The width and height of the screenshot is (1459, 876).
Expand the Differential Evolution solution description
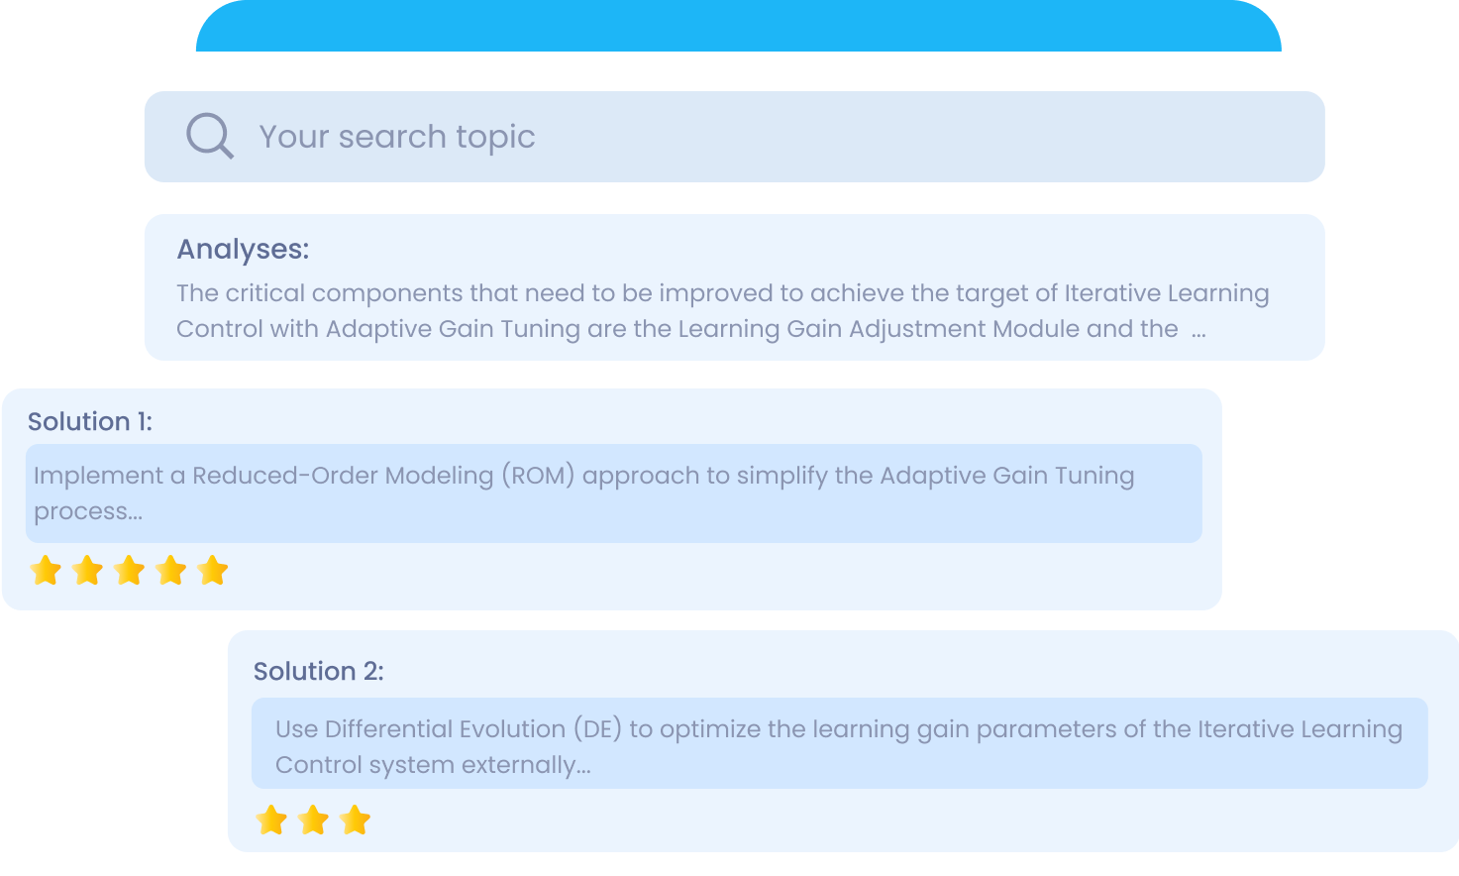tap(840, 743)
